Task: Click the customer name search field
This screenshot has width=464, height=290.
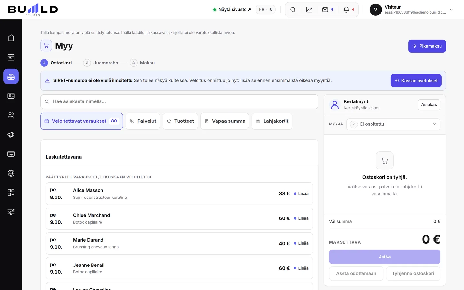Action: (179, 101)
